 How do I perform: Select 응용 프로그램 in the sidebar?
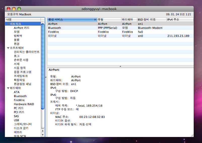point(22,72)
